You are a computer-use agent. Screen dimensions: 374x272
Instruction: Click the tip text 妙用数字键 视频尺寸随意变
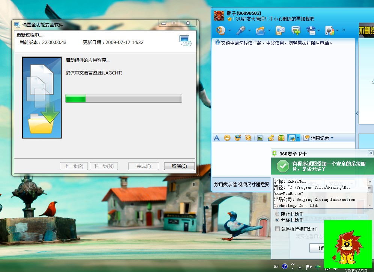coord(241,184)
